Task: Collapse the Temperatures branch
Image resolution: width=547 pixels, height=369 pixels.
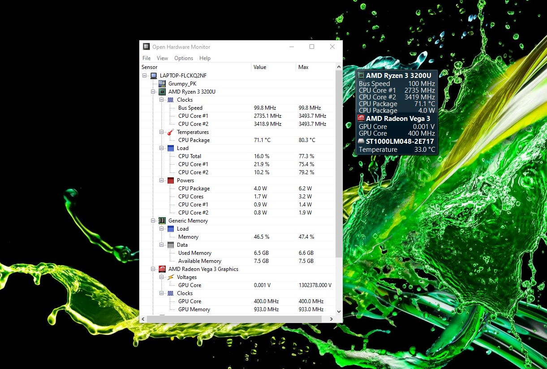Action: coord(162,132)
